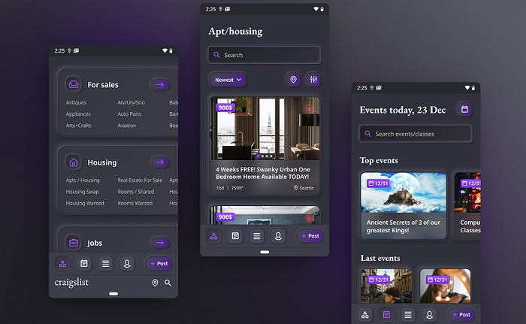Tap categories tab icon in middle phone

coord(213,236)
